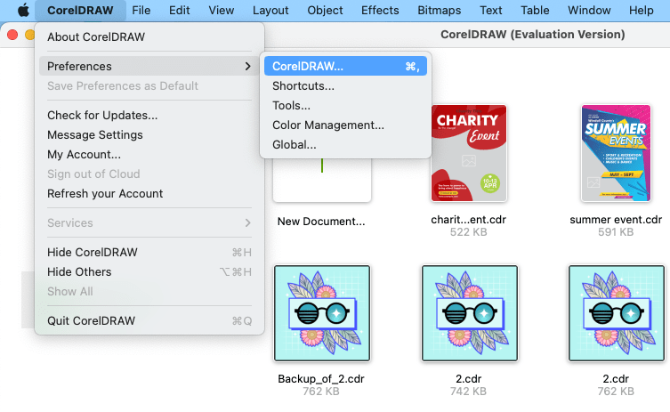Expand the Preferences submenu

click(149, 66)
